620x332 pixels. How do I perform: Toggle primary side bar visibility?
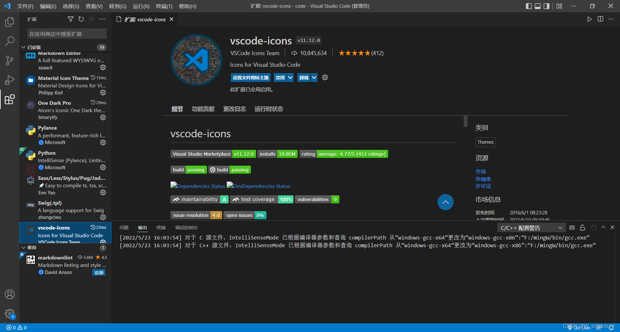[529, 6]
